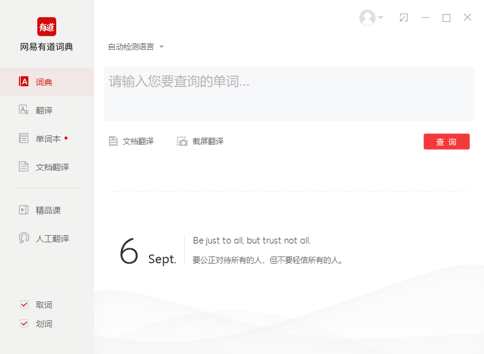484x354 pixels.
Task: Open the 精品课 premium courses section
Action: (x=41, y=209)
